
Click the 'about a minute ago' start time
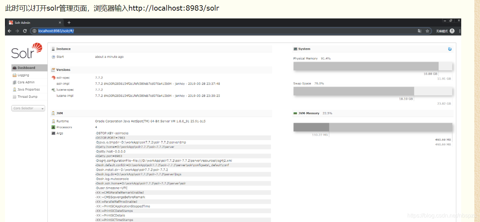tap(109, 57)
